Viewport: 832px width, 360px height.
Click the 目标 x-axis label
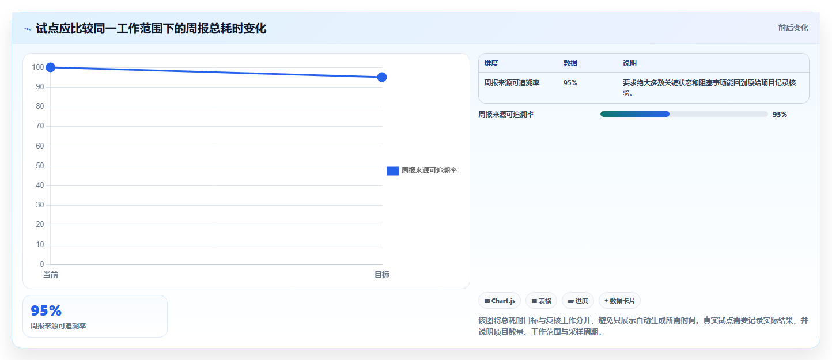(382, 275)
